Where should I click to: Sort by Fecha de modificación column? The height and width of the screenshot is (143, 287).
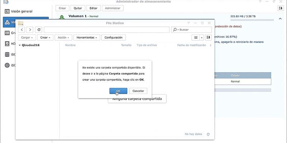(x=192, y=45)
